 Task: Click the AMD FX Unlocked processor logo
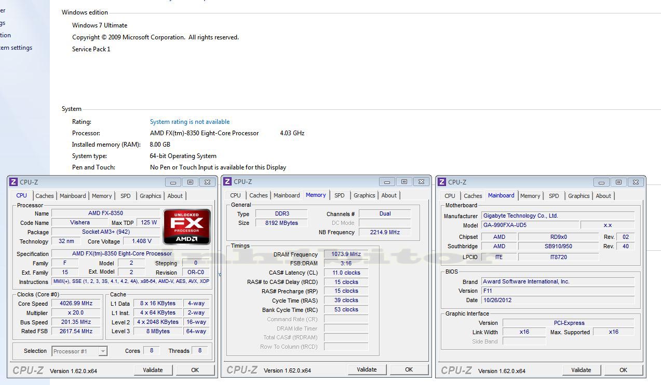tap(187, 226)
